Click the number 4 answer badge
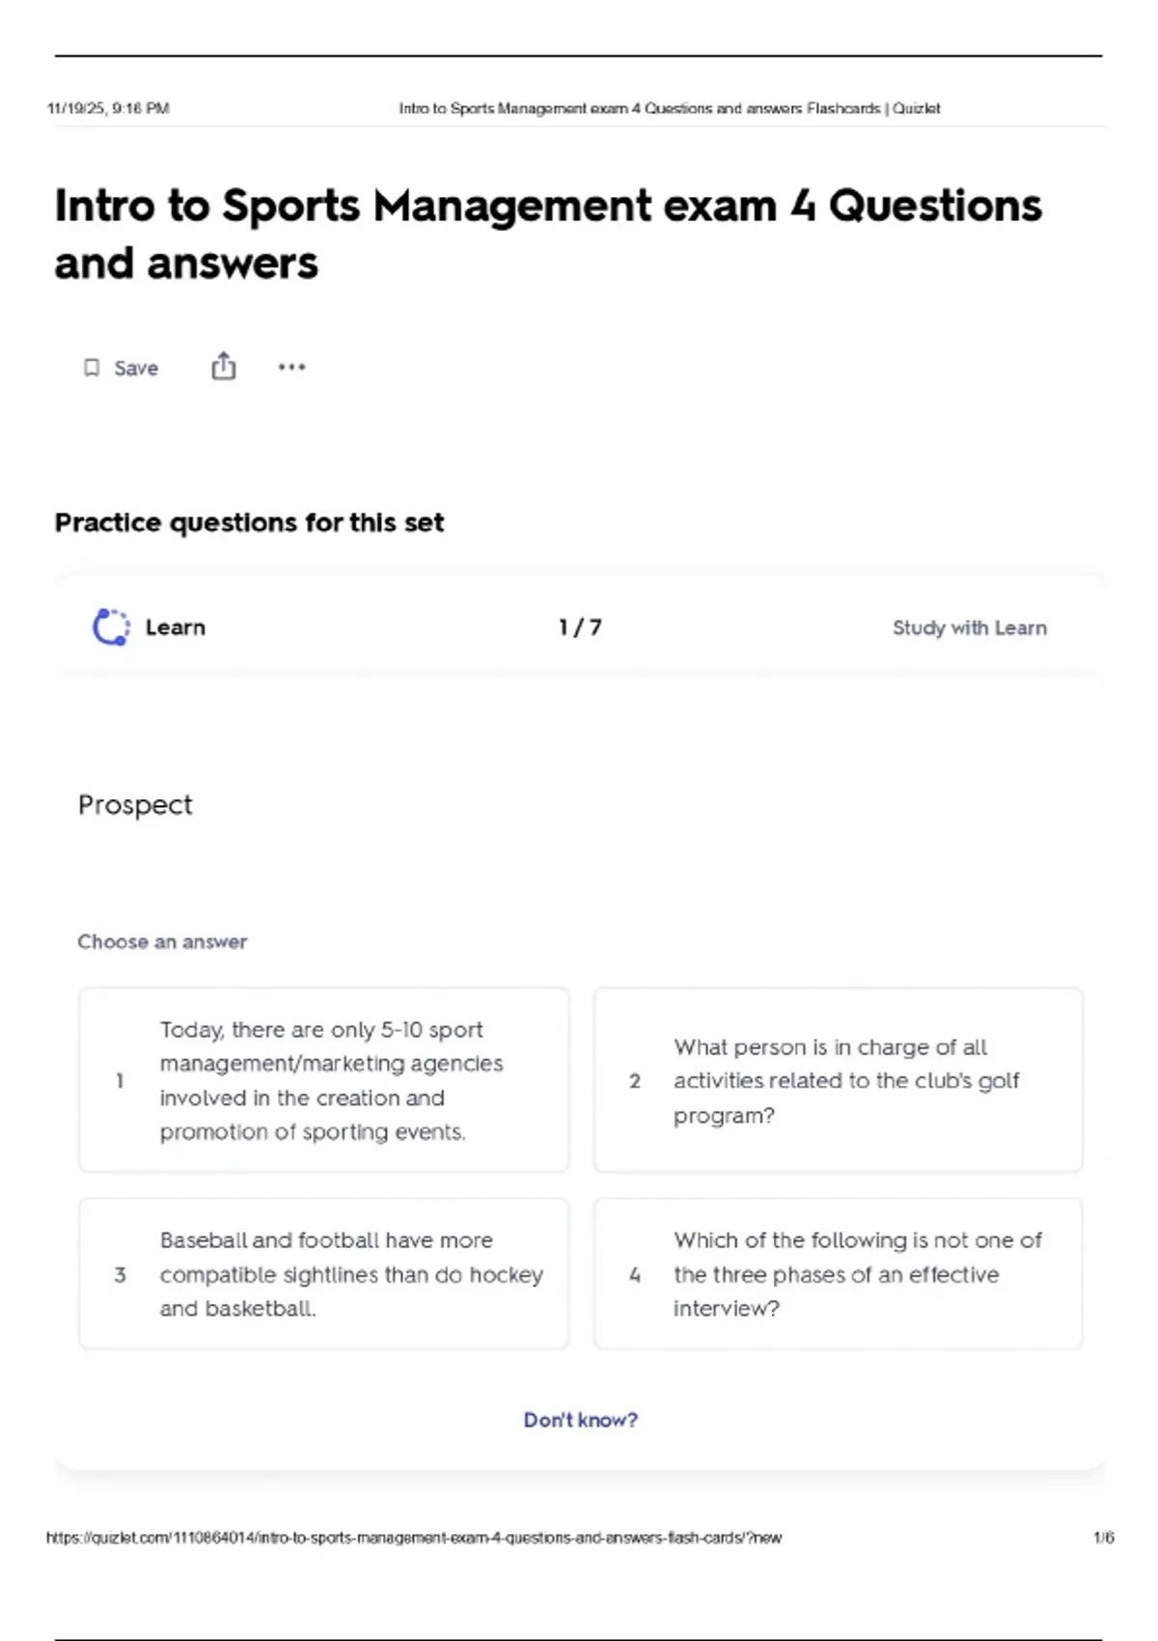The width and height of the screenshot is (1158, 1641). coord(635,1274)
